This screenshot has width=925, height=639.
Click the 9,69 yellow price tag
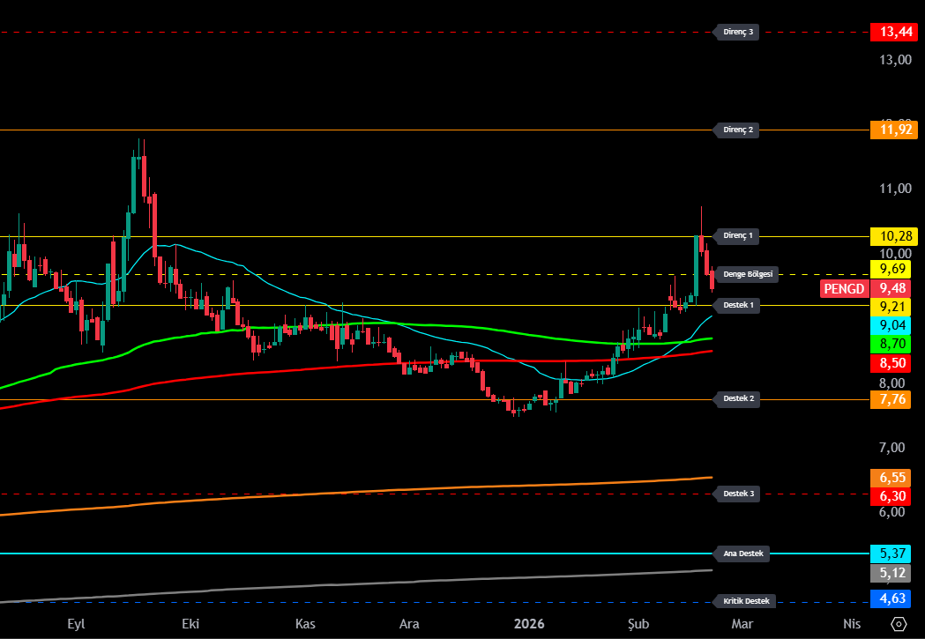891,270
